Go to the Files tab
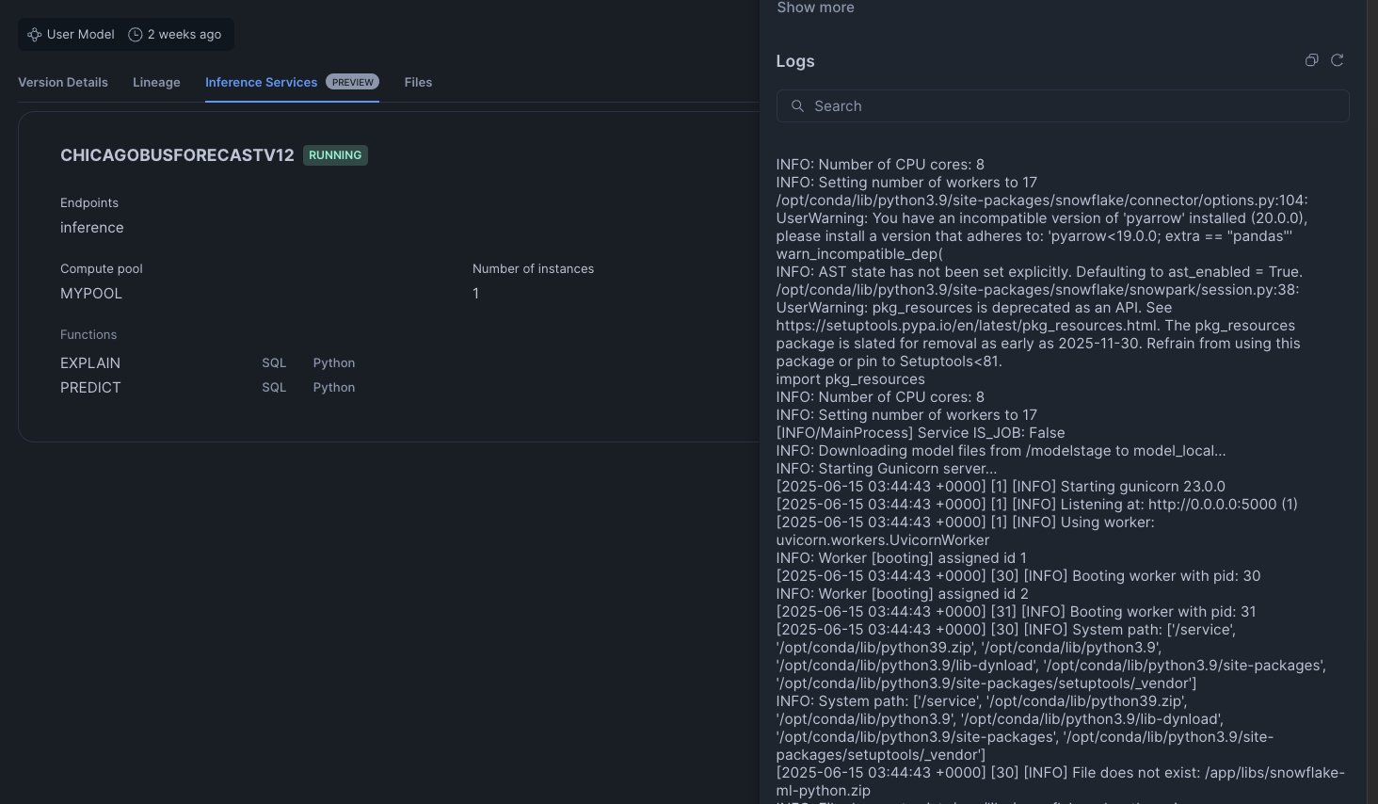This screenshot has width=1378, height=804. [418, 83]
